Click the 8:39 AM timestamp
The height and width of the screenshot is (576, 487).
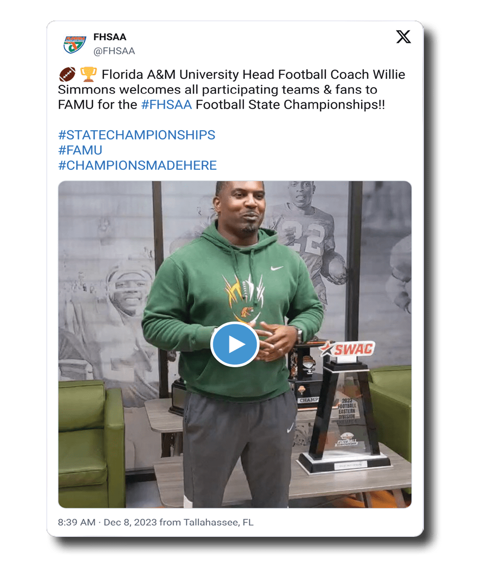pyautogui.click(x=76, y=522)
